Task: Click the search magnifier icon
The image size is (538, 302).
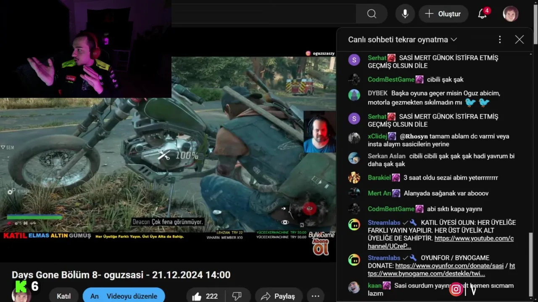Action: point(372,14)
